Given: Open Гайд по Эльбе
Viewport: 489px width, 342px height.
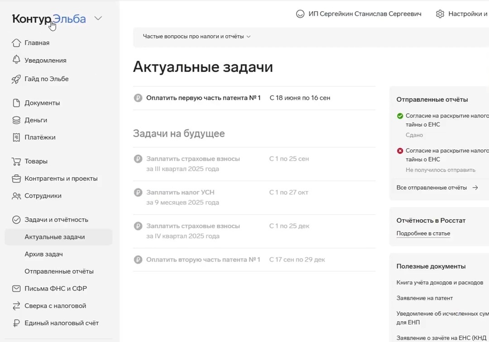Looking at the screenshot, I should tap(47, 79).
